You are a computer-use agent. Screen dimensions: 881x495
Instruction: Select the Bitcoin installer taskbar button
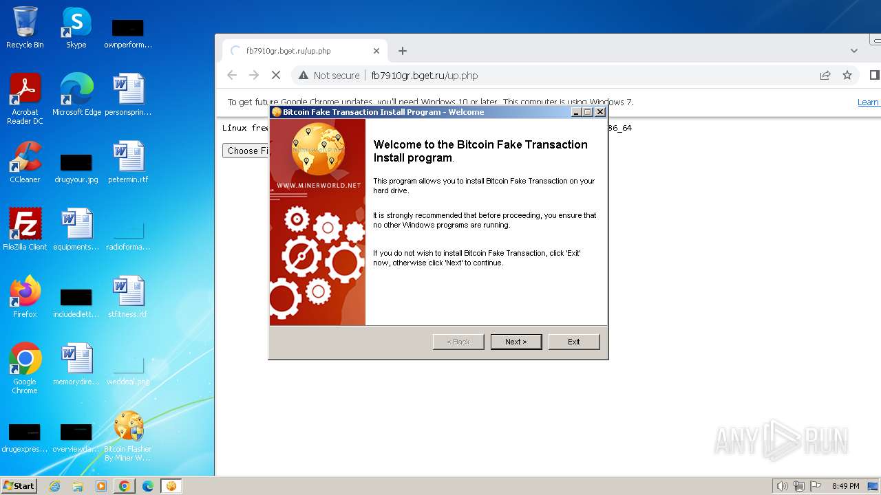click(x=171, y=486)
